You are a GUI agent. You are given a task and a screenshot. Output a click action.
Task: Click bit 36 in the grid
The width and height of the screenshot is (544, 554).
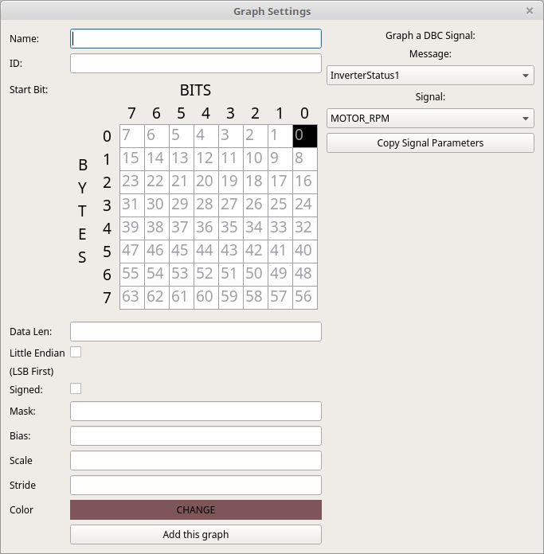click(x=206, y=228)
